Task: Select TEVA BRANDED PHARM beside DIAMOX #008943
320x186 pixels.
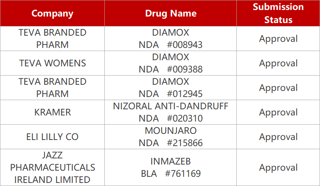Action: tap(52, 39)
